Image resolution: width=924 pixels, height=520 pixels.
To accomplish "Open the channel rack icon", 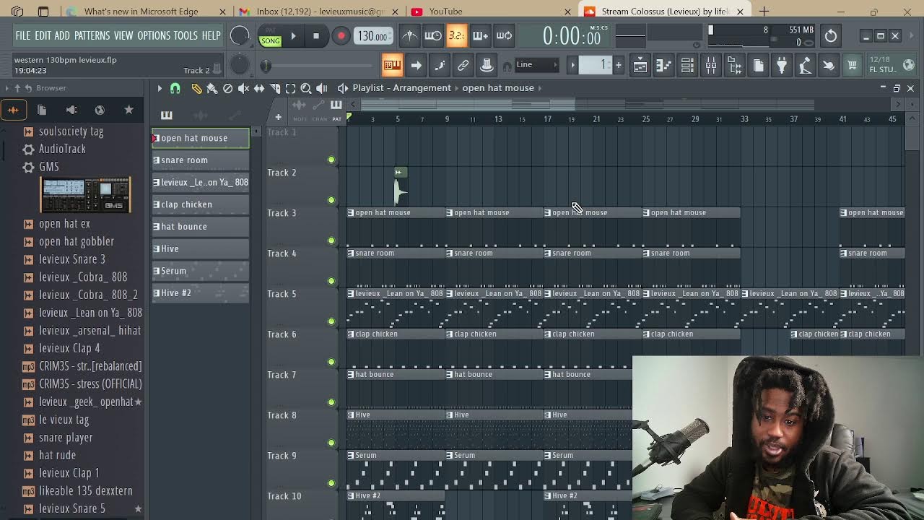I will pyautogui.click(x=688, y=66).
